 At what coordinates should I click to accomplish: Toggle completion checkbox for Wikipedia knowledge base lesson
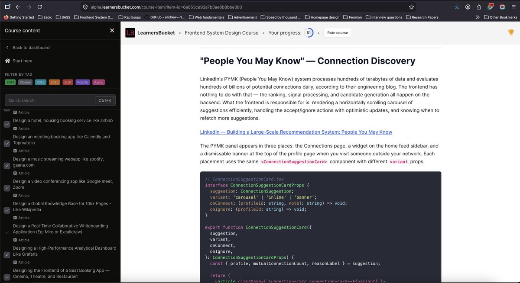[7, 210]
